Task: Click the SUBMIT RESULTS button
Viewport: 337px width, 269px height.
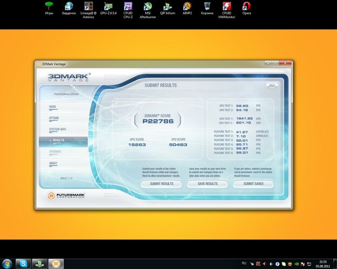Action: [161, 184]
